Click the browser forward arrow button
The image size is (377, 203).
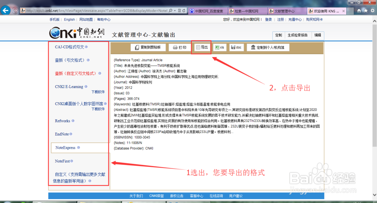point(15,11)
